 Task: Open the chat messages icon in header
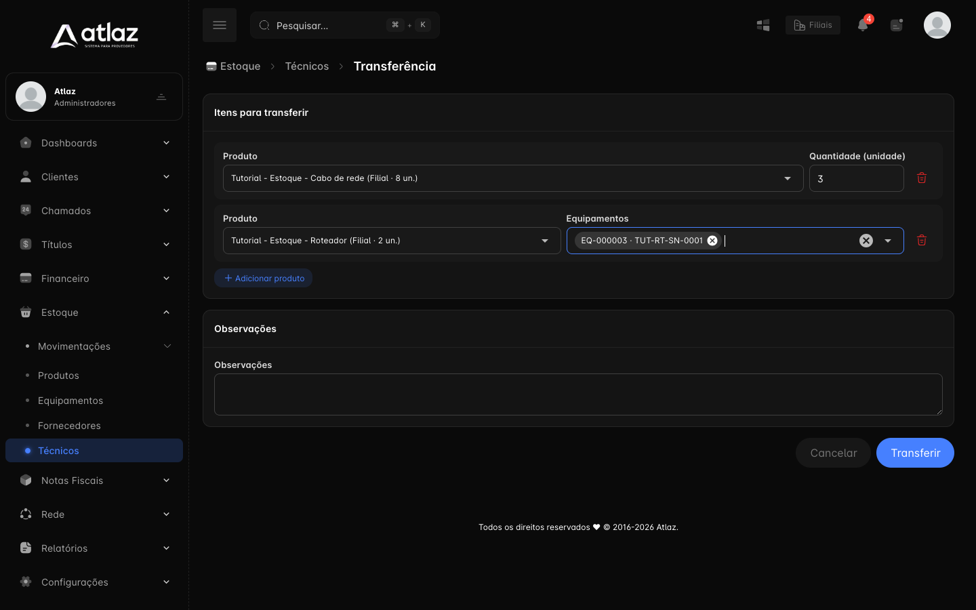click(897, 25)
